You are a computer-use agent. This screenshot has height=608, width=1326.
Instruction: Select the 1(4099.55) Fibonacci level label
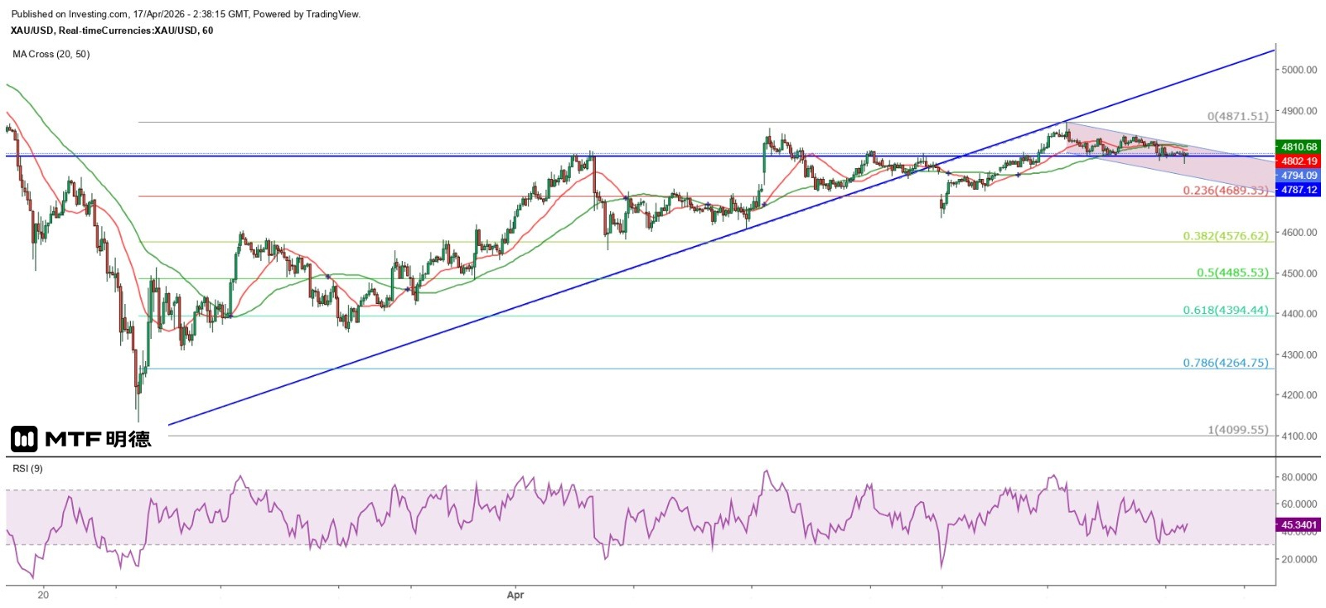pyautogui.click(x=1237, y=430)
